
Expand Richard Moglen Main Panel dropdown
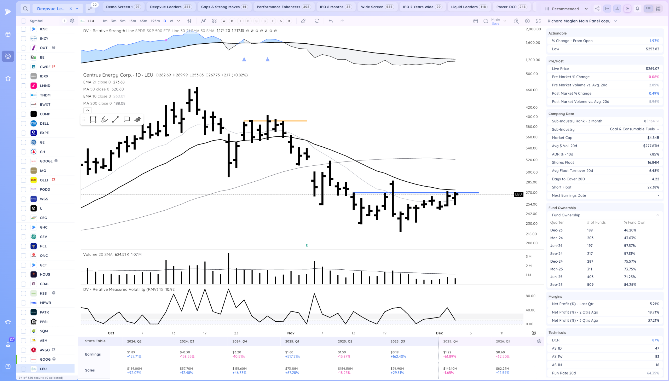click(x=615, y=21)
